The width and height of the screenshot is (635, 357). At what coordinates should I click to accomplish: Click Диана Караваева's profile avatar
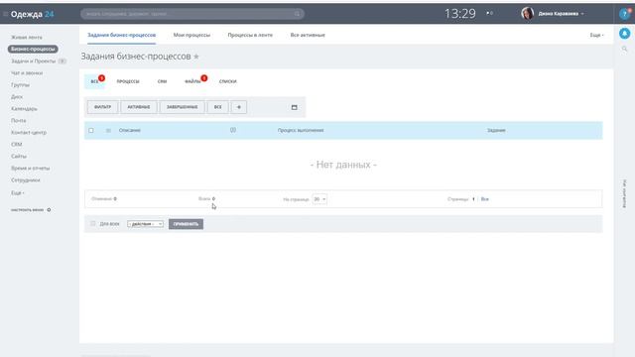527,14
